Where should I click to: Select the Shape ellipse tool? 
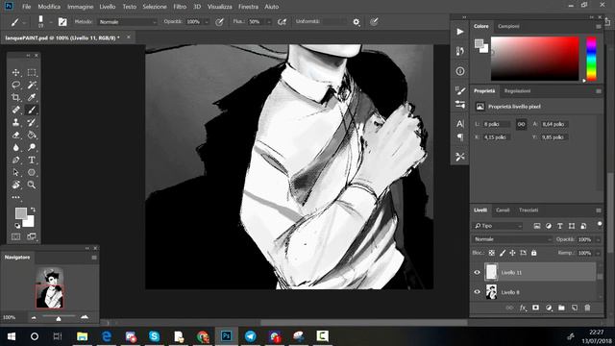(32, 172)
